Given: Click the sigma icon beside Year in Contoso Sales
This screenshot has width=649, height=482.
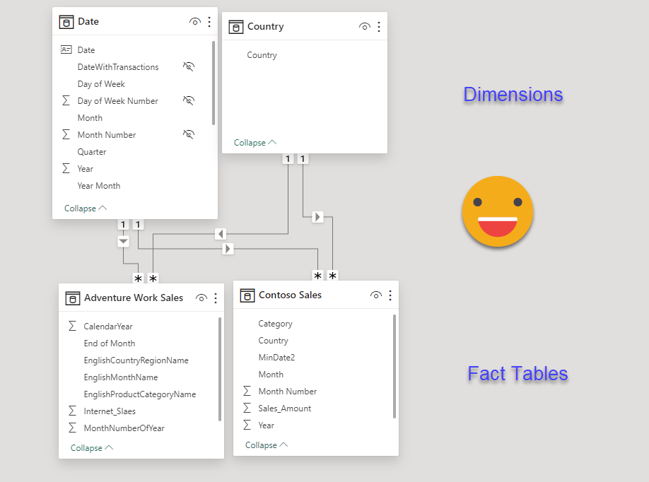Looking at the screenshot, I should 247,425.
